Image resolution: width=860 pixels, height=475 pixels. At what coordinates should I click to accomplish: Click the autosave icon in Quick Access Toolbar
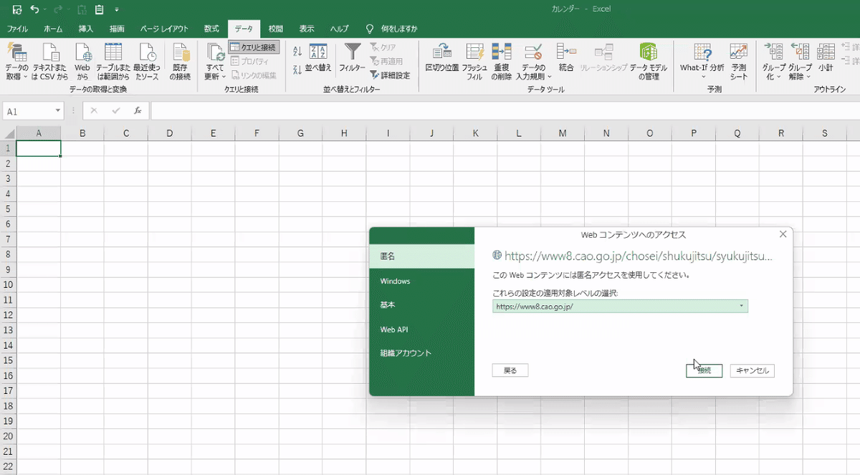coord(16,9)
